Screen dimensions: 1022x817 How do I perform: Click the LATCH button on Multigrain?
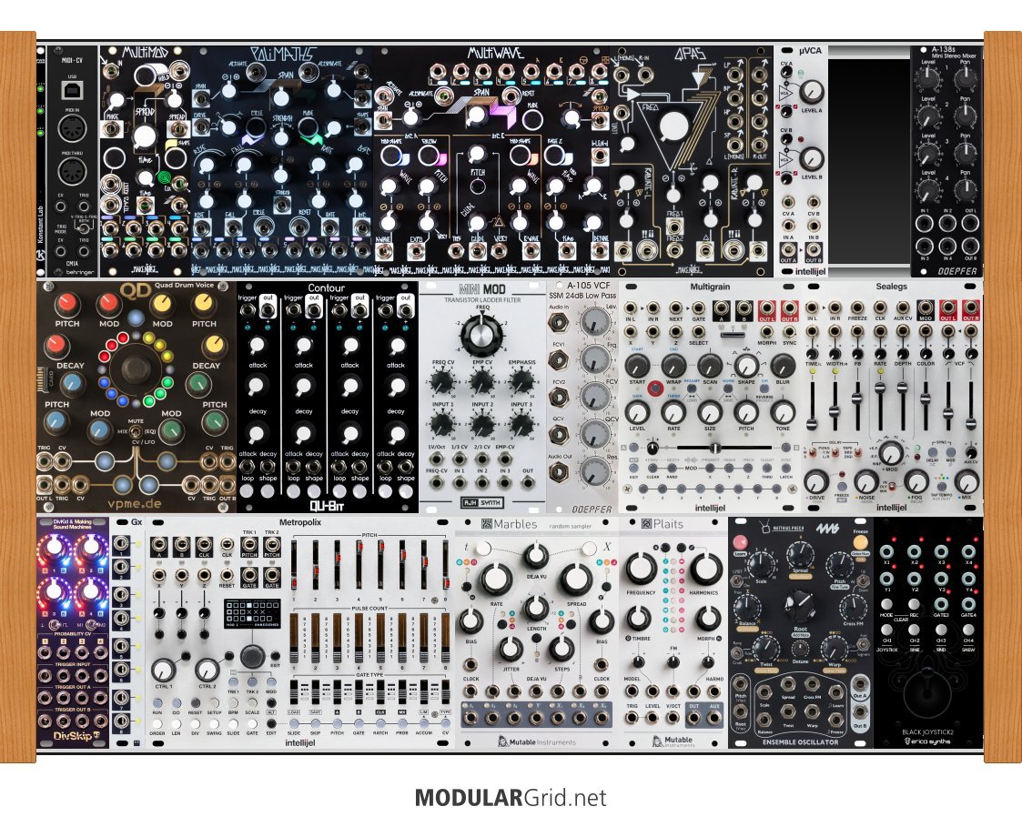coord(786,468)
